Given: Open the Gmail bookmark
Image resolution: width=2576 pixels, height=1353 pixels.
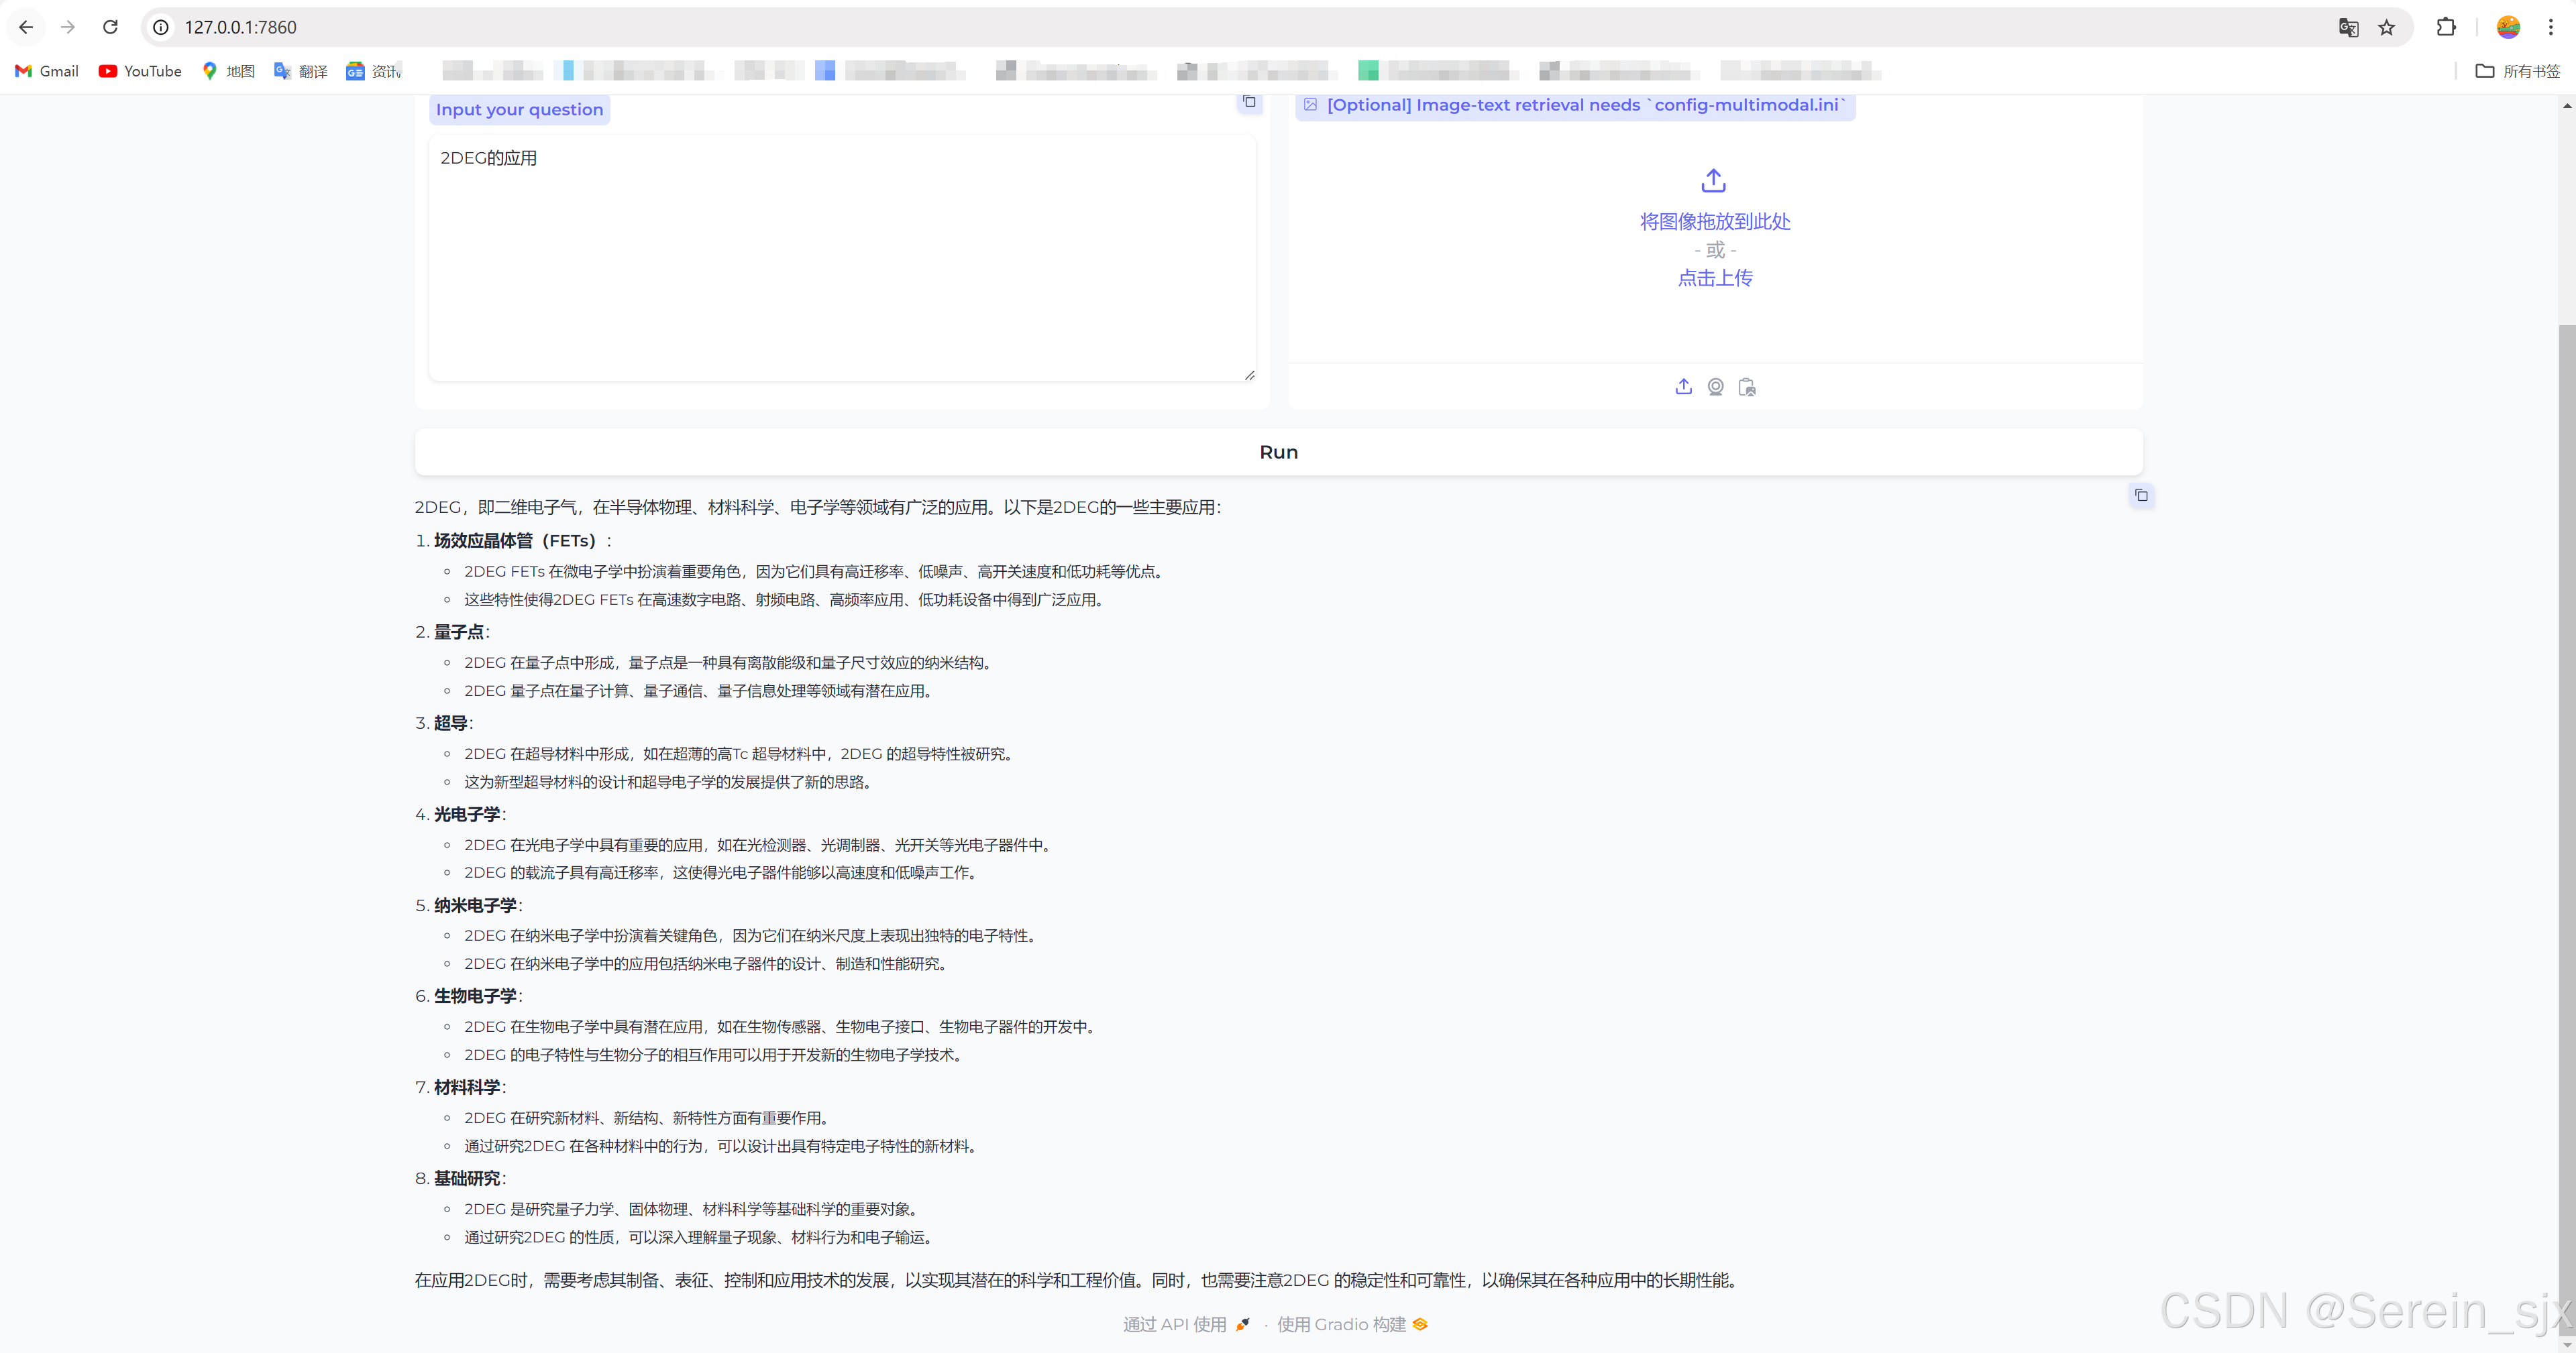Looking at the screenshot, I should (x=47, y=71).
